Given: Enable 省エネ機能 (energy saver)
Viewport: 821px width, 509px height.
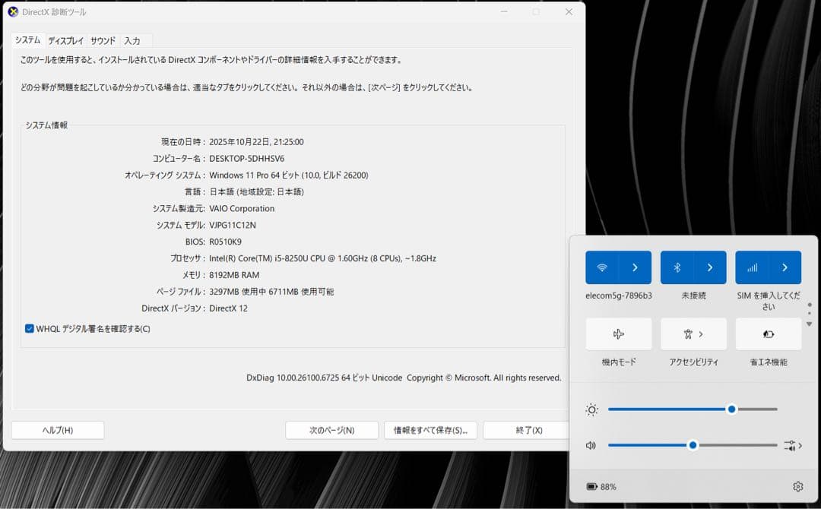Looking at the screenshot, I should click(769, 334).
